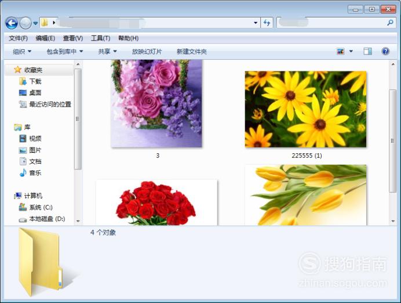Select the yellow daisies thumbnail 225555 (1)

(305, 109)
